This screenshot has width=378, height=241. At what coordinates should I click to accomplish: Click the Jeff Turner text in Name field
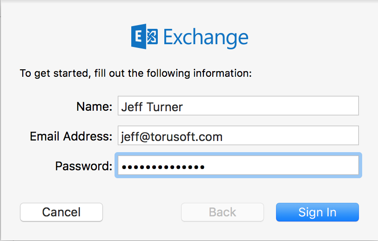pyautogui.click(x=152, y=107)
